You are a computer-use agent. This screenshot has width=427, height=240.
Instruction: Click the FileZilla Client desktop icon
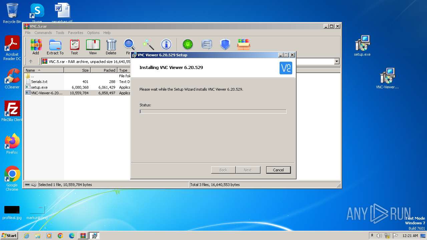[12, 111]
